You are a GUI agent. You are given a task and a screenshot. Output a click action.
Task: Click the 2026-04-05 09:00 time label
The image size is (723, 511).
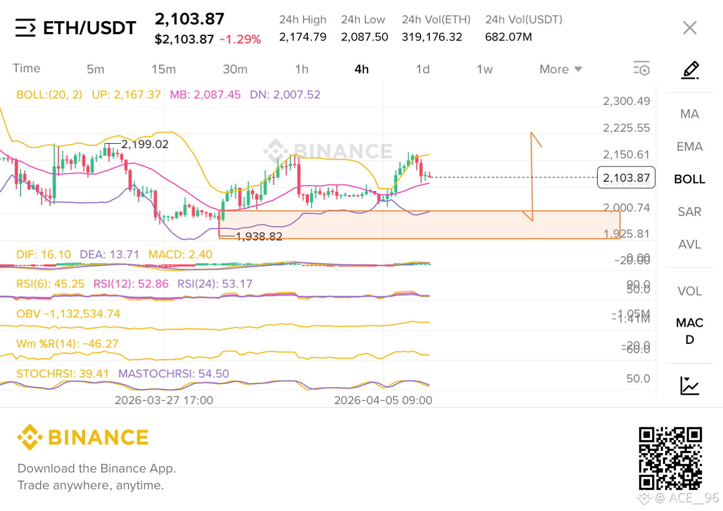click(x=383, y=400)
